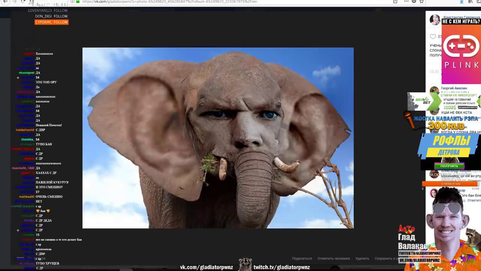Screen dimensions: 481x271
Task: Click the НЕ С КЕМ ИГРАТЬ? caption
Action: point(461,21)
